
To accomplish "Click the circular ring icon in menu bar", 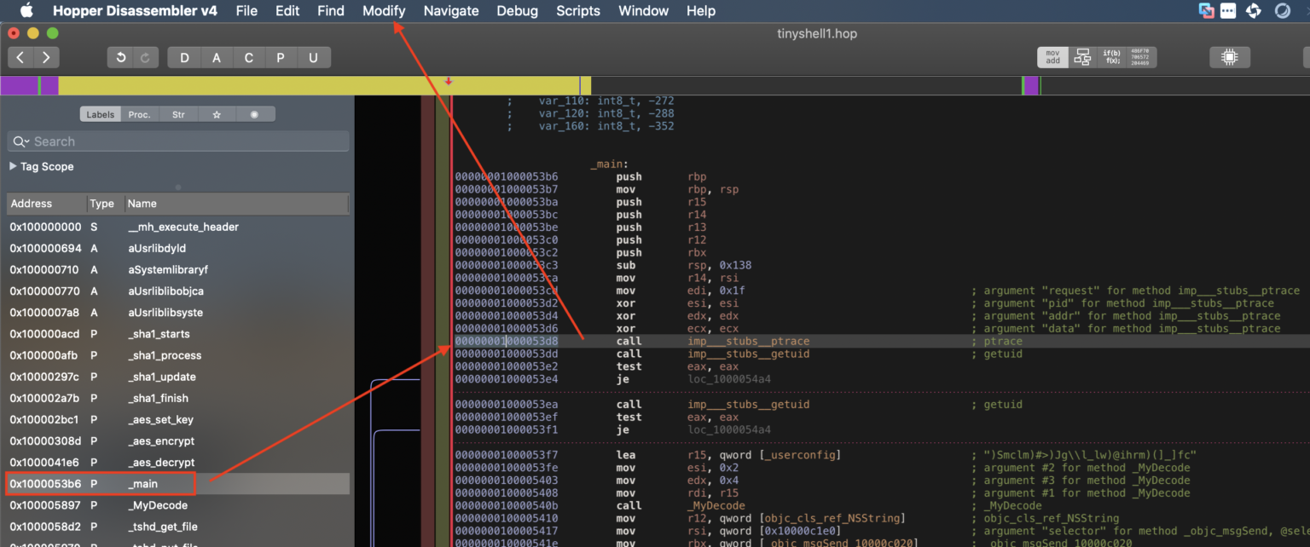I will 1283,10.
